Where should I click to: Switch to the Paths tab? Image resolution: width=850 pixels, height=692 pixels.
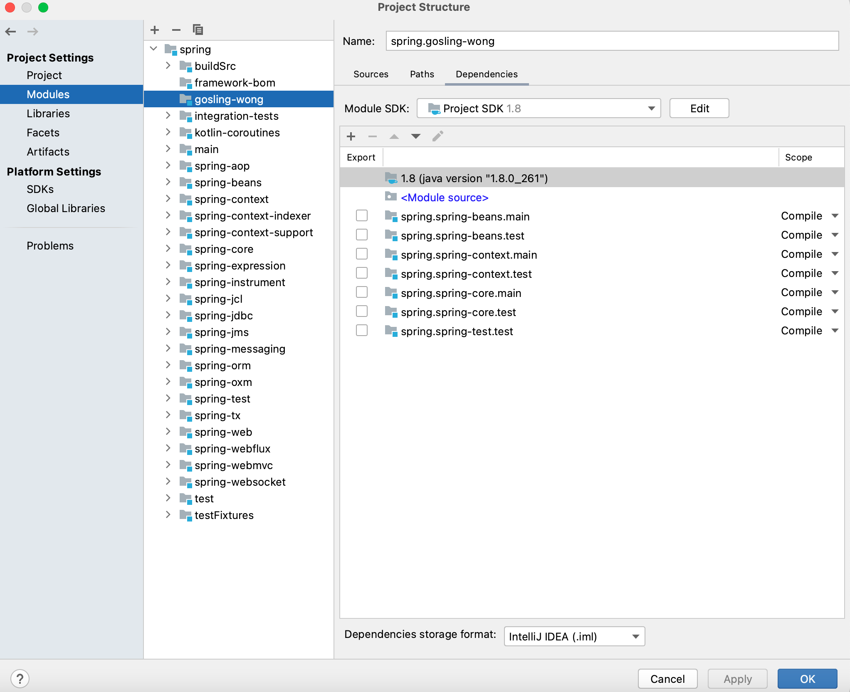tap(422, 74)
